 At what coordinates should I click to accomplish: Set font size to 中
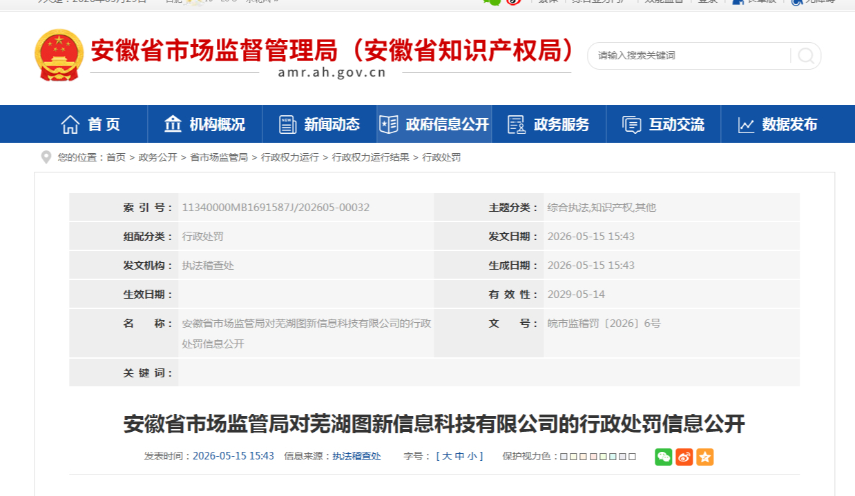(459, 456)
